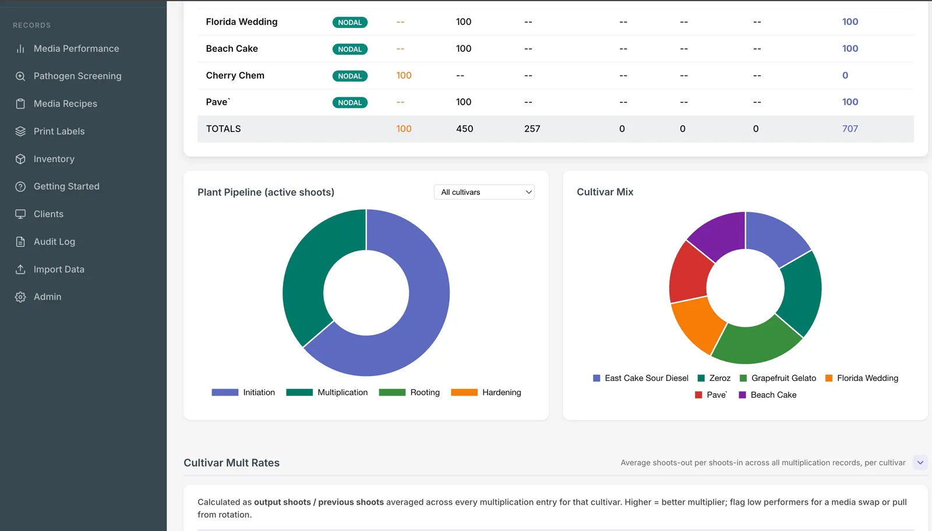The height and width of the screenshot is (531, 932).
Task: Click the Admin gear icon
Action: point(20,297)
